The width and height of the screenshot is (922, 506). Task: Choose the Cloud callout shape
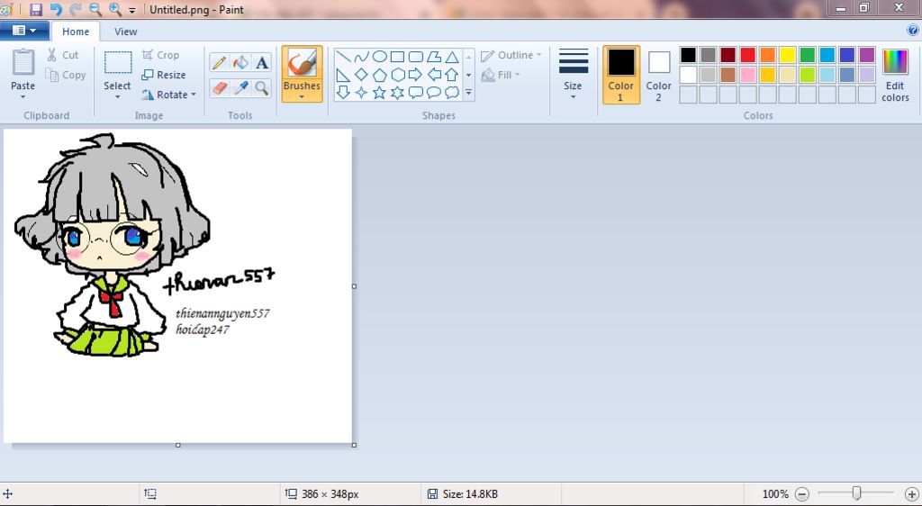tap(452, 92)
